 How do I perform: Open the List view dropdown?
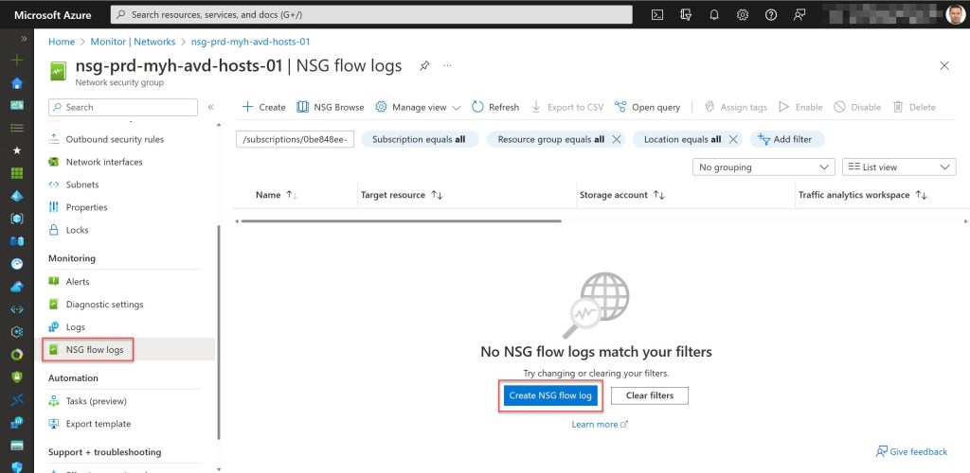(x=898, y=167)
